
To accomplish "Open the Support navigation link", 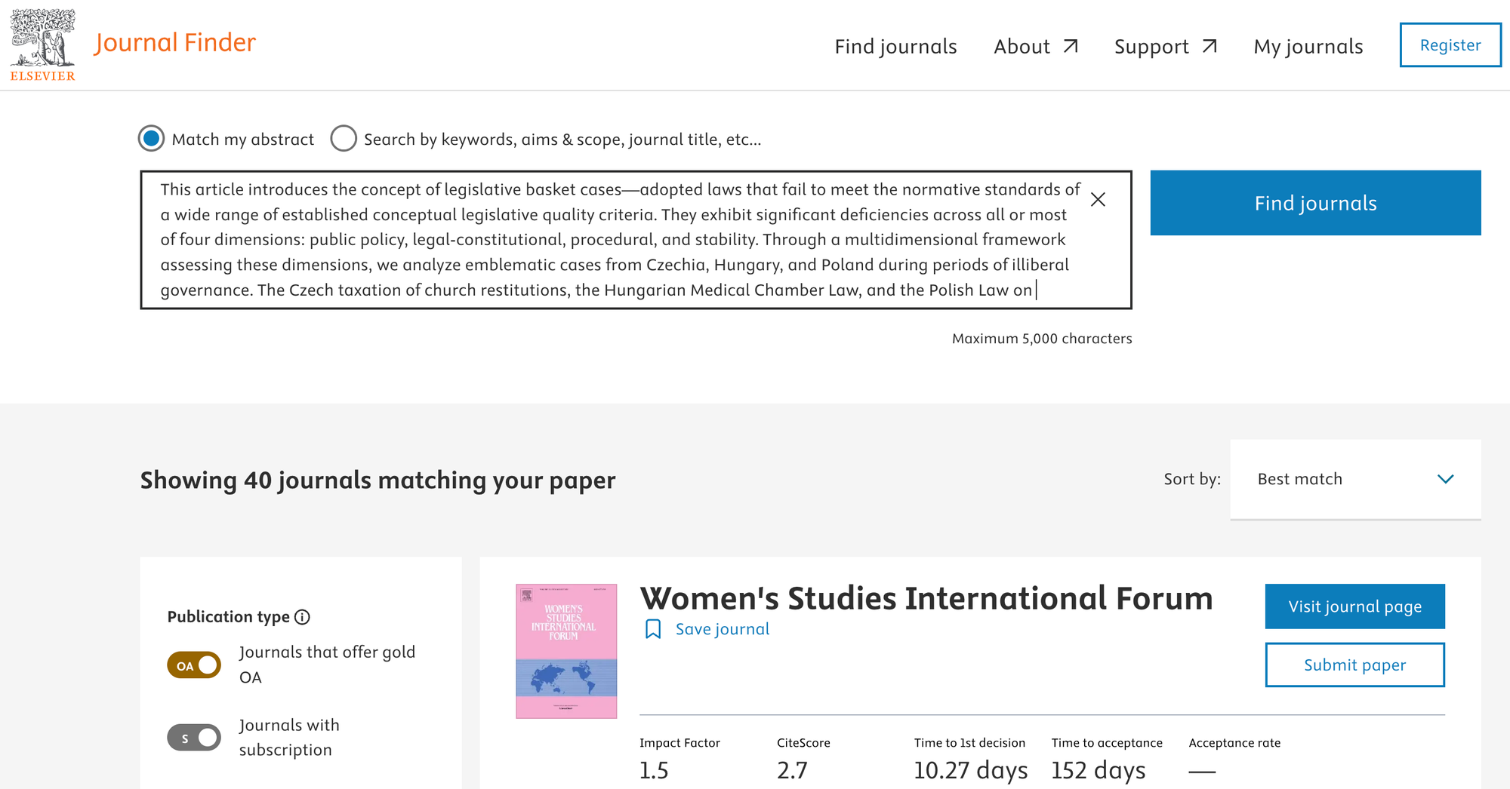I will click(x=1165, y=46).
